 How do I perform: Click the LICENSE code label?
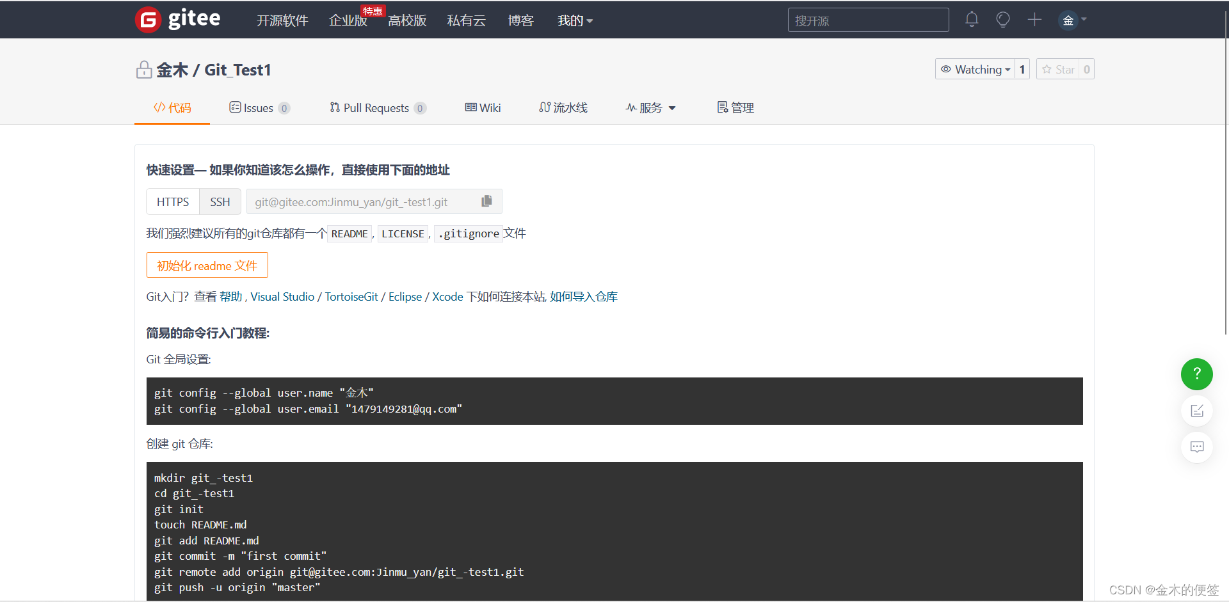tap(403, 234)
